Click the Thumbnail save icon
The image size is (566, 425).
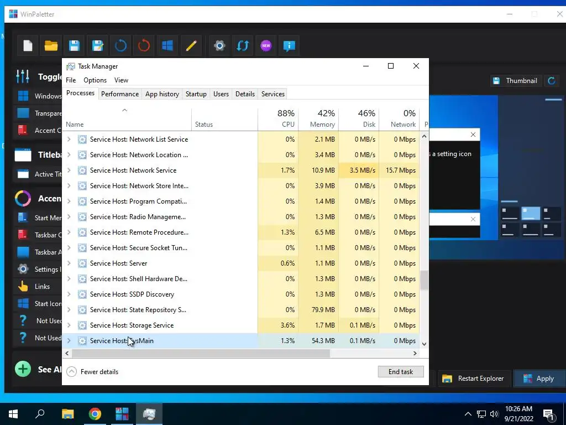click(x=496, y=81)
